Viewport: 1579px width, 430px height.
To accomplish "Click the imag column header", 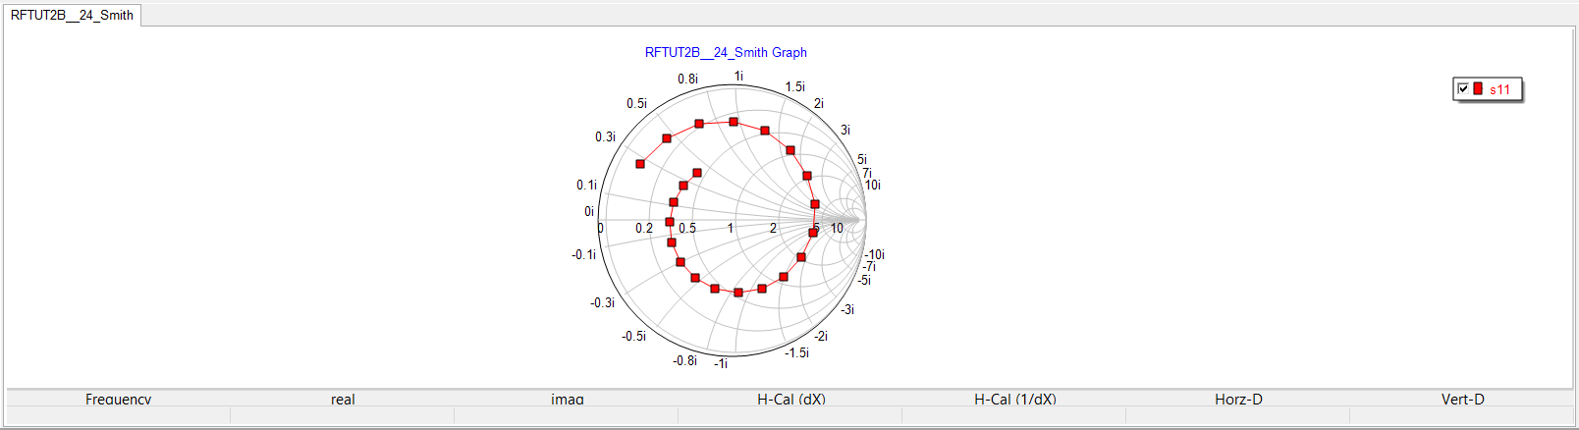I will click(x=567, y=399).
